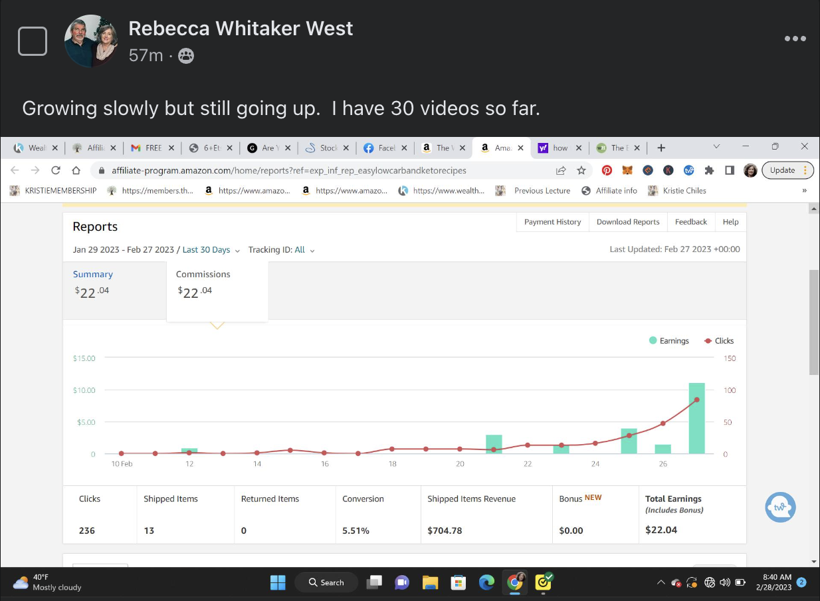Viewport: 820px width, 601px height.
Task: Go to the browser home page icon
Action: [x=76, y=170]
